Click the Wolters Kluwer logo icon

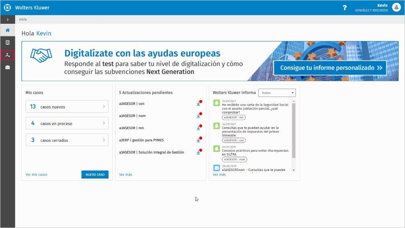(x=7, y=8)
